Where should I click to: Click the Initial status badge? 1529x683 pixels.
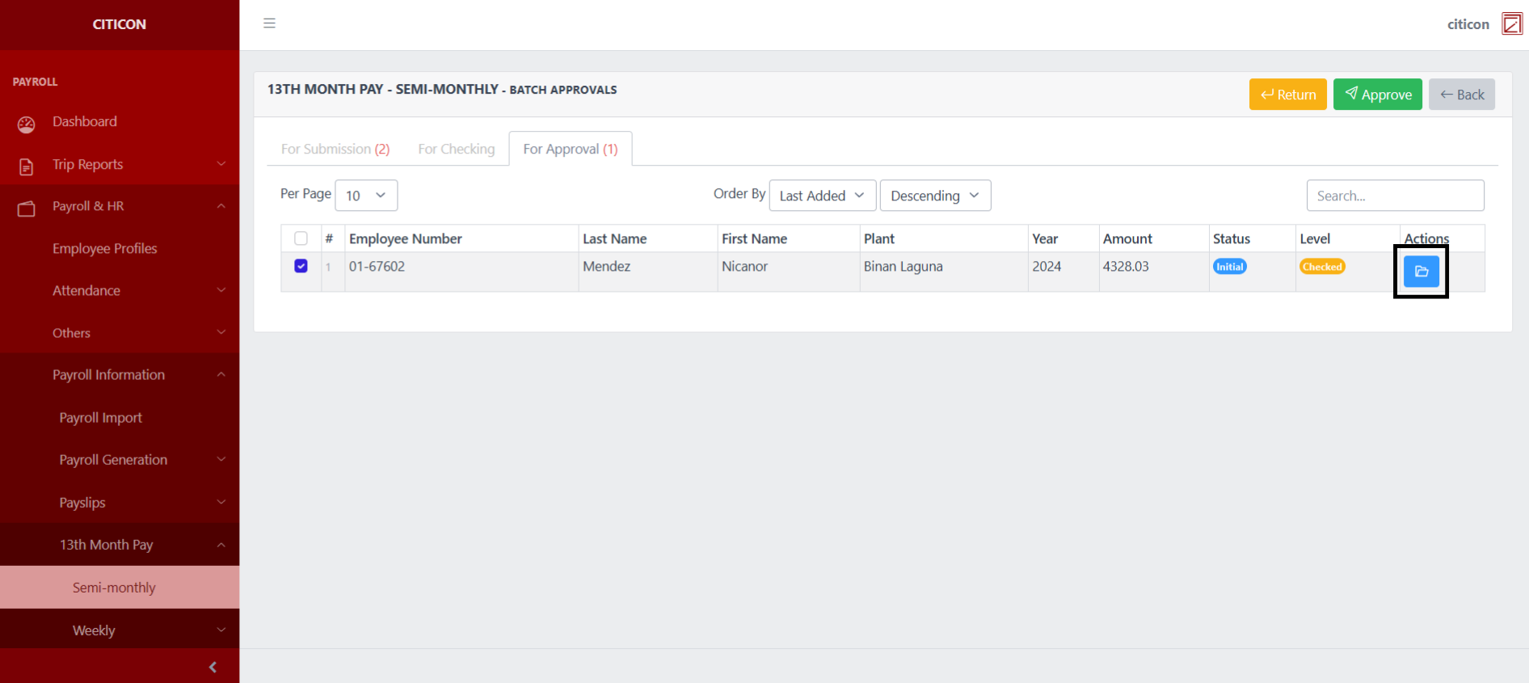point(1229,267)
